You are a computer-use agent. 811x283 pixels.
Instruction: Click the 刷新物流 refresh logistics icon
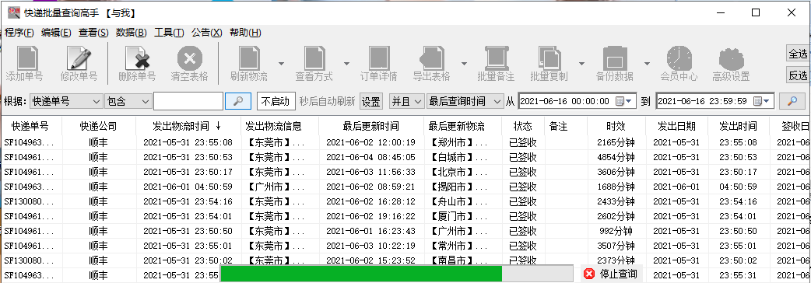(249, 58)
